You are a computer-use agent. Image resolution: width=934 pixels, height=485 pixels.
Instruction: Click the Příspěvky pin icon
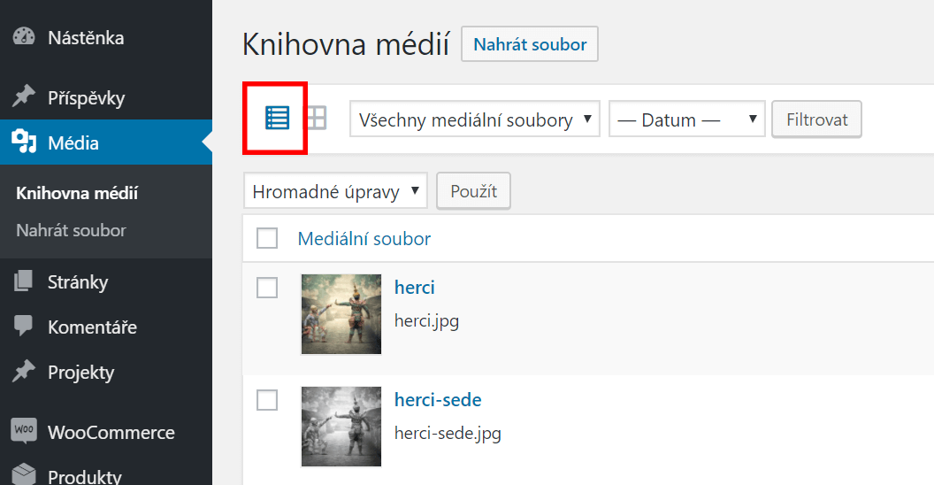click(x=24, y=96)
